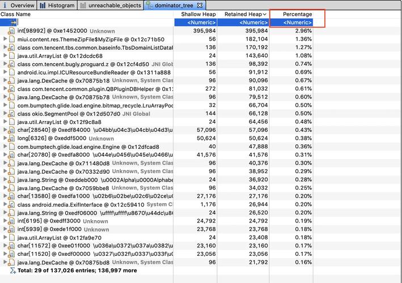The image size is (402, 283).
Task: Open the Overview tab
Action: point(18,5)
